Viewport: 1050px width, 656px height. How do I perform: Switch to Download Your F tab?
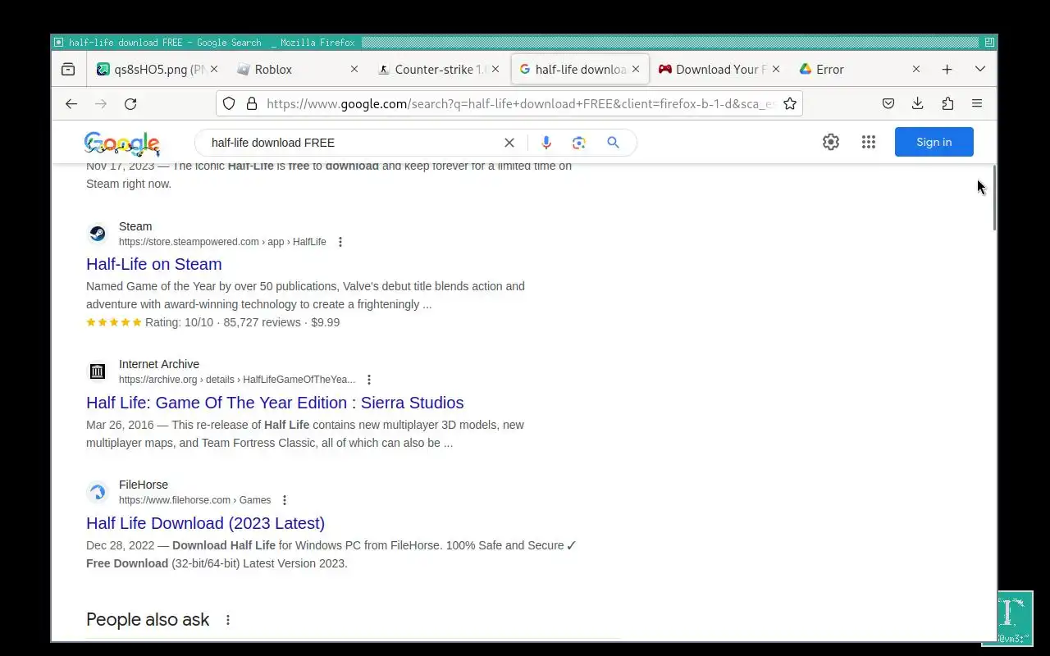[719, 70]
